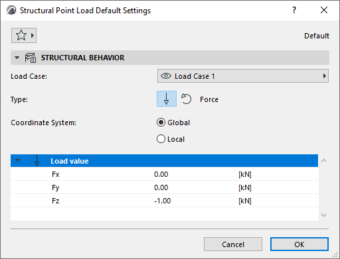Edit the Fy value 0.00

pos(161,187)
